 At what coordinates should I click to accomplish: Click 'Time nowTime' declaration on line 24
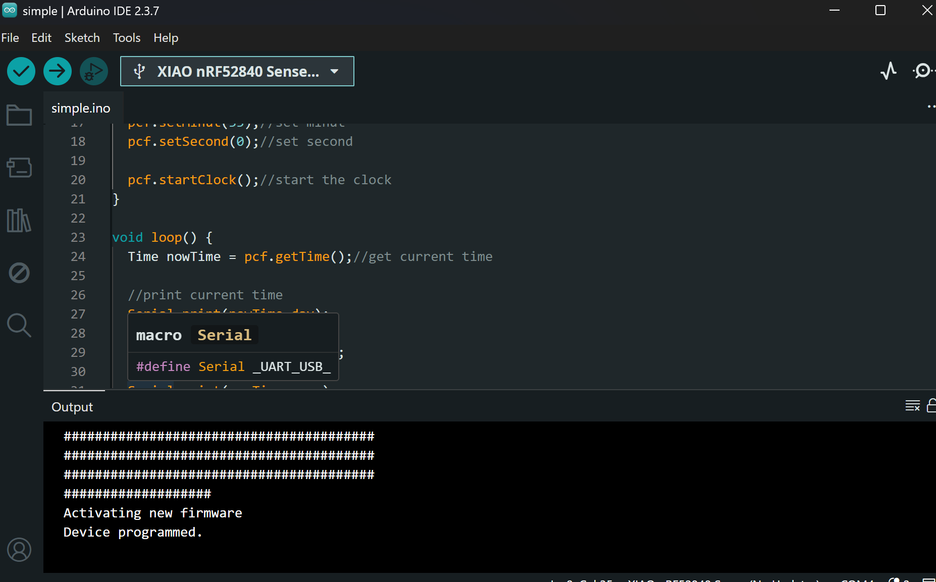(x=174, y=256)
